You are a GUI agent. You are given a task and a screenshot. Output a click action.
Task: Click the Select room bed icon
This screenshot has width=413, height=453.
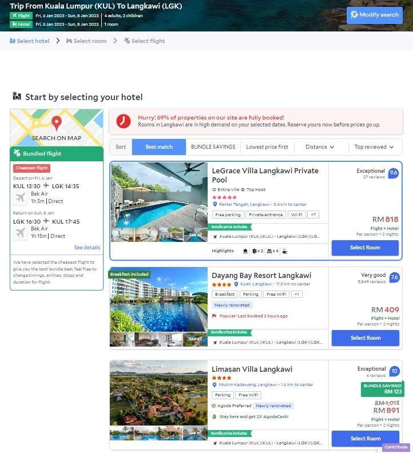pos(69,41)
